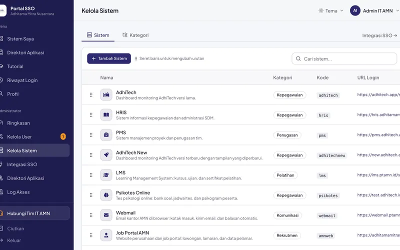Image resolution: width=400 pixels, height=250 pixels.
Task: Grab the drag handle for Psikotes Online row
Action: pyautogui.click(x=91, y=195)
